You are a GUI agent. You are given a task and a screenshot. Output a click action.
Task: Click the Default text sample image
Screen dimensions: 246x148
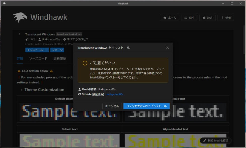pos(70,140)
